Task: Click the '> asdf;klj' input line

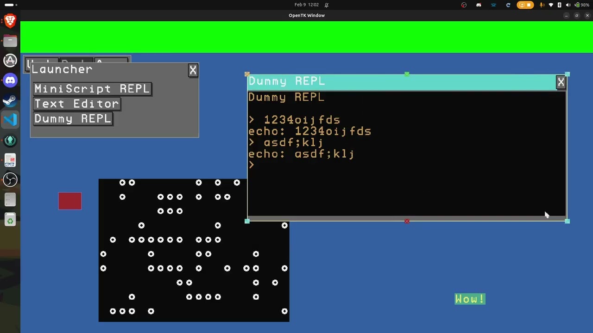Action: (286, 142)
